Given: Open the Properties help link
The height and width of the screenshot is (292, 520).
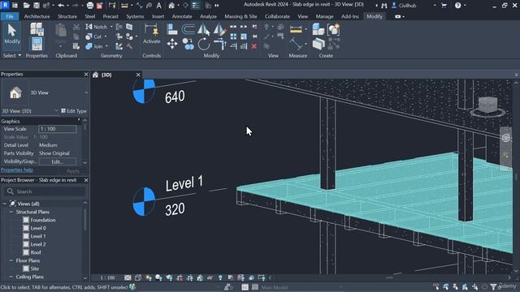Looking at the screenshot, I should (16, 170).
